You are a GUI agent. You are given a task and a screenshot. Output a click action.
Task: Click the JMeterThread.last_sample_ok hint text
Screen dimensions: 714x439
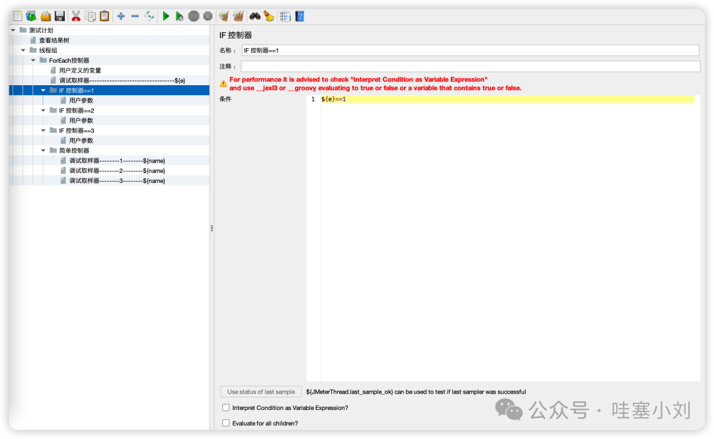416,391
